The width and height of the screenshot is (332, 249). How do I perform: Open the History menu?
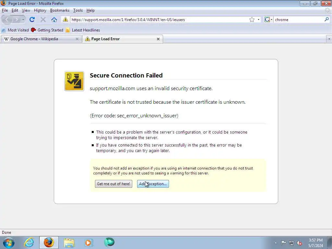(40, 10)
